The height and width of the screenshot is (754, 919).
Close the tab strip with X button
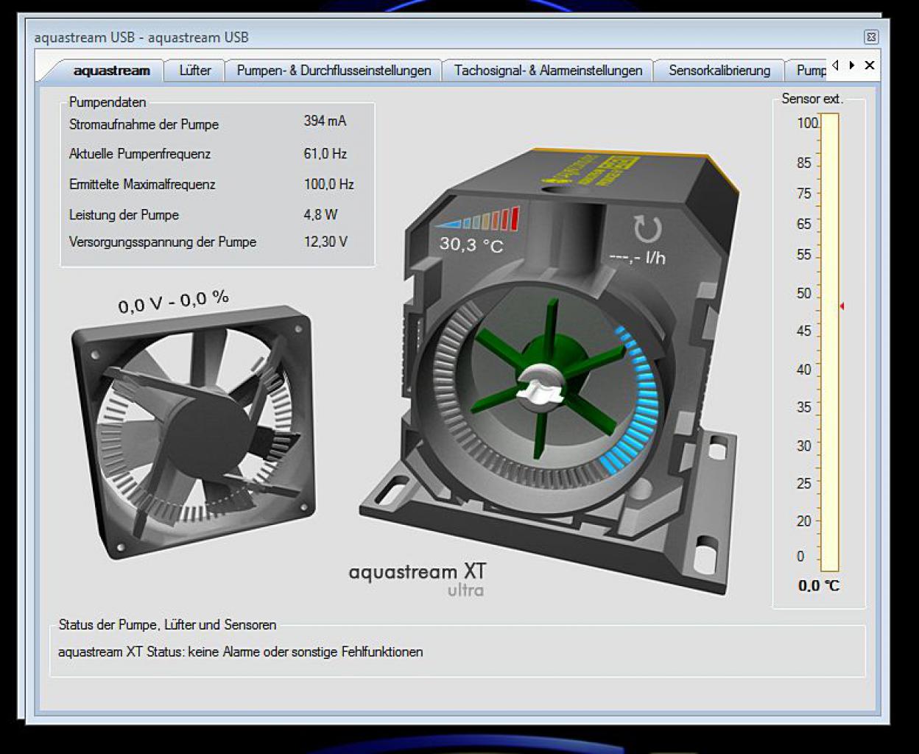[870, 65]
